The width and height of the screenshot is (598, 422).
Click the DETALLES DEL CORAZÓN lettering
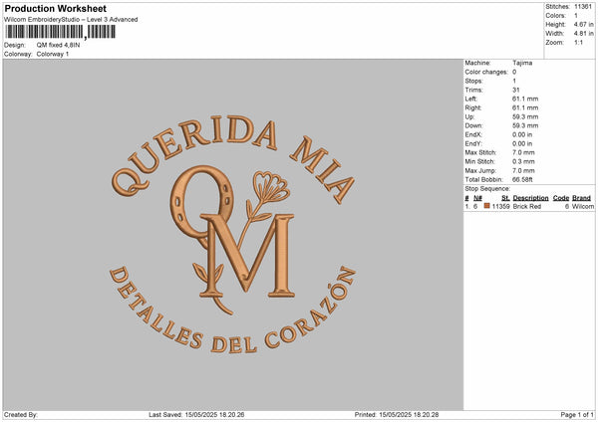tap(232, 311)
